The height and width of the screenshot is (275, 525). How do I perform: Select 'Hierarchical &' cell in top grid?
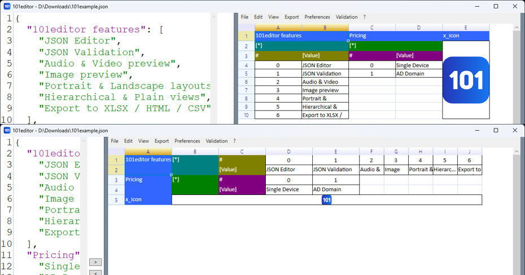[325, 107]
